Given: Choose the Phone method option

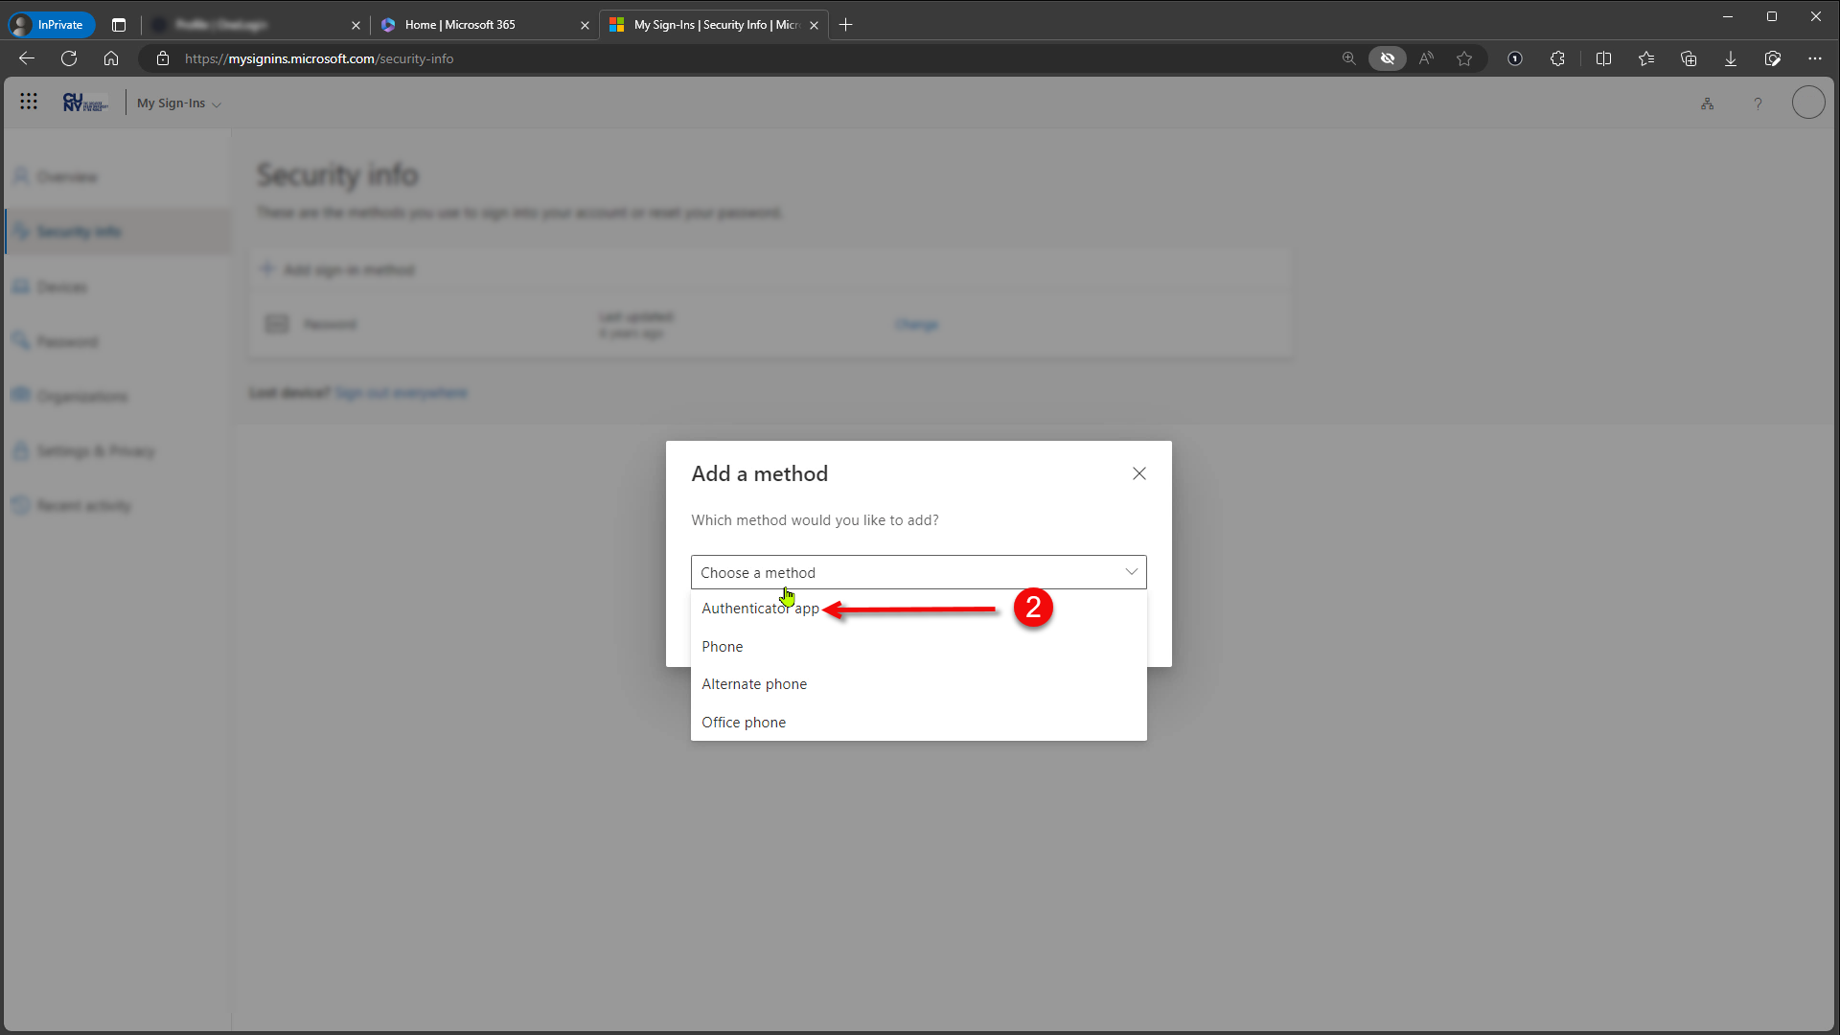Looking at the screenshot, I should [x=723, y=647].
